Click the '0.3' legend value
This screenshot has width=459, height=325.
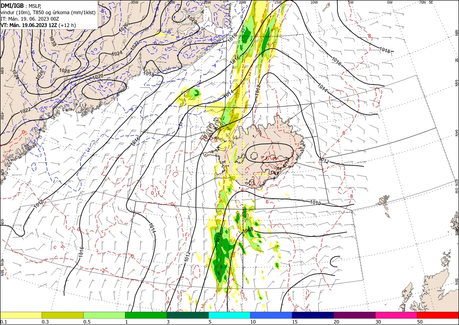(45, 322)
